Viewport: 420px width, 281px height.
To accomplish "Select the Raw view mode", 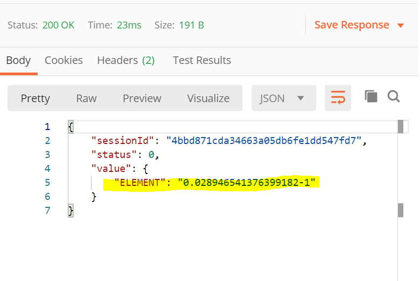I will (86, 98).
